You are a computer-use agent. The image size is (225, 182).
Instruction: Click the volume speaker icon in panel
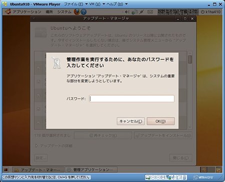pos(127,12)
